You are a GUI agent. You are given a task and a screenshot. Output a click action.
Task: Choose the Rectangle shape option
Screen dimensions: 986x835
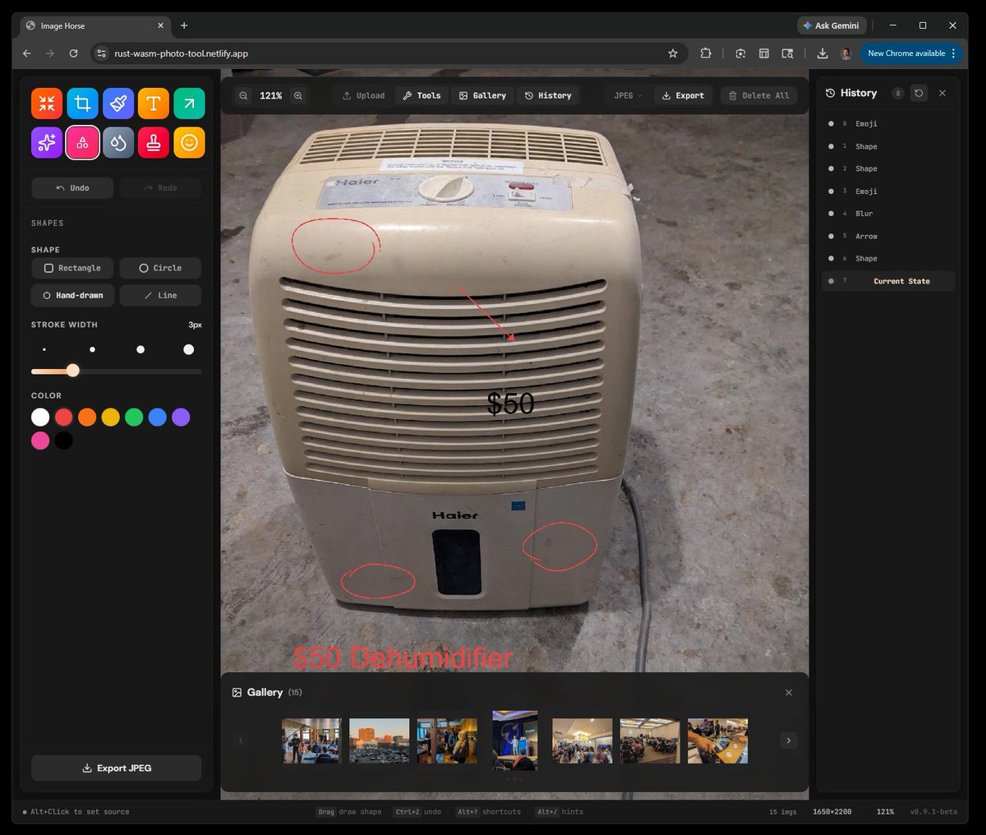point(72,268)
